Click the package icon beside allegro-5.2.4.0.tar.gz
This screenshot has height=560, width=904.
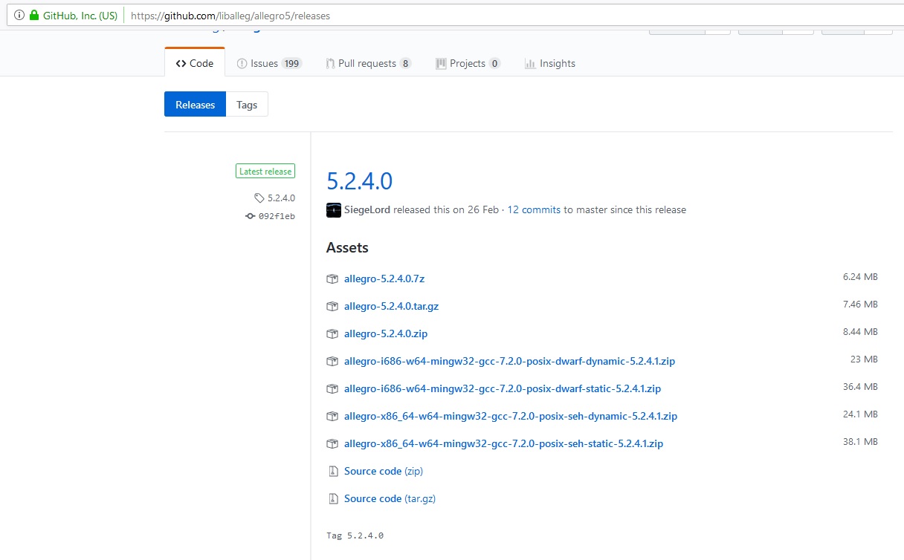[332, 306]
